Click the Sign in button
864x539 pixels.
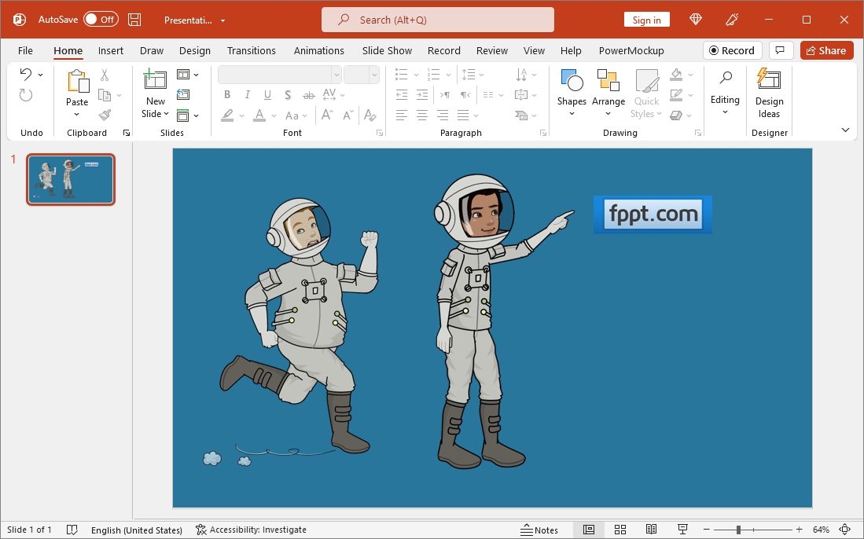point(647,20)
